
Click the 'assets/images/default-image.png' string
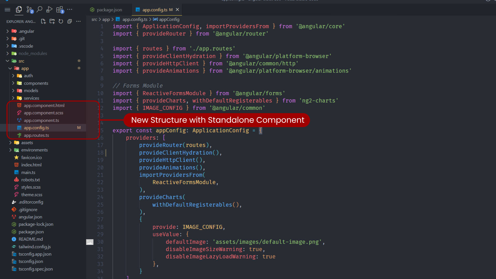(x=267, y=242)
